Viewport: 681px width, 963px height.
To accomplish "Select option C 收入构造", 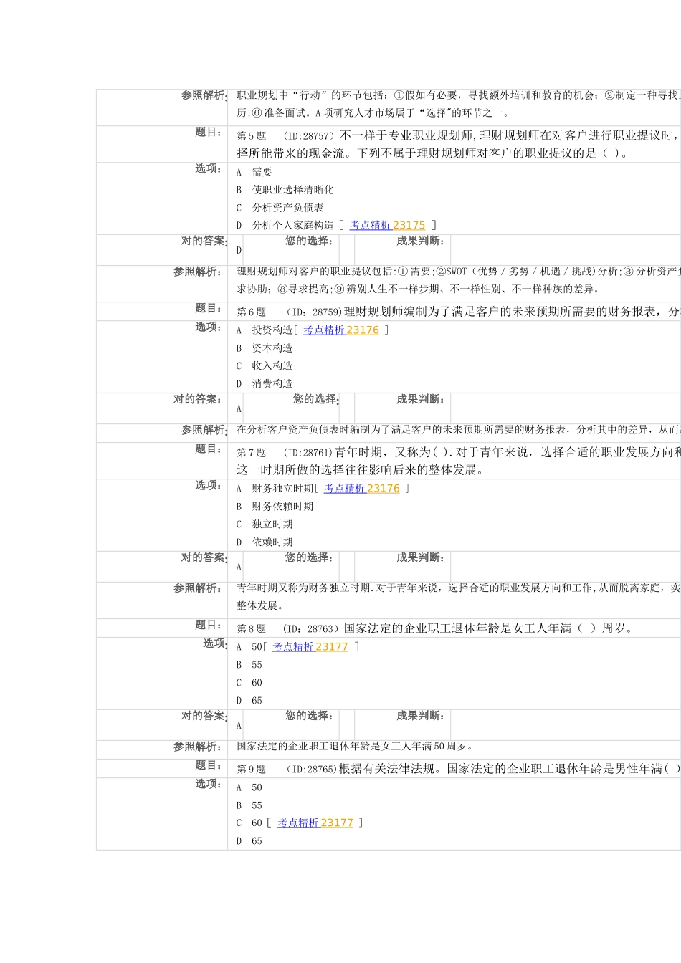I will pyautogui.click(x=265, y=366).
